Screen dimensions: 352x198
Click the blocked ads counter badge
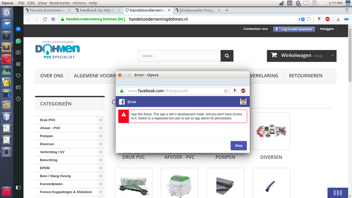pyautogui.click(x=301, y=19)
